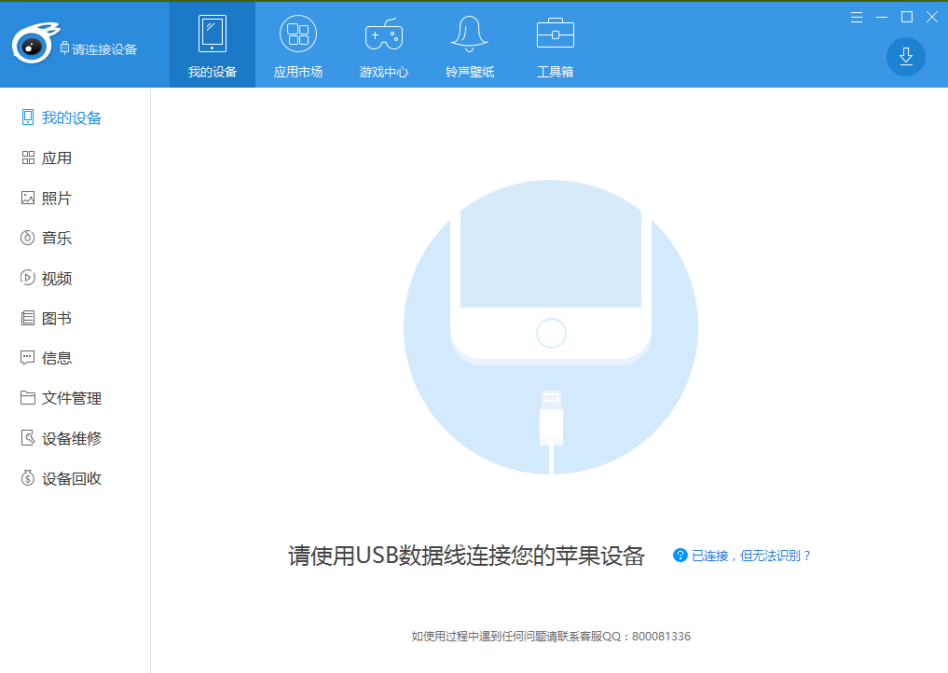Open the 我的设备 top tab
Image resolution: width=948 pixels, height=673 pixels.
click(x=213, y=46)
